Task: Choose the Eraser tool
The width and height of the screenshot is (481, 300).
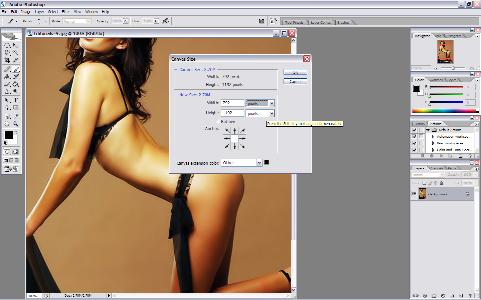Action: [x=7, y=84]
